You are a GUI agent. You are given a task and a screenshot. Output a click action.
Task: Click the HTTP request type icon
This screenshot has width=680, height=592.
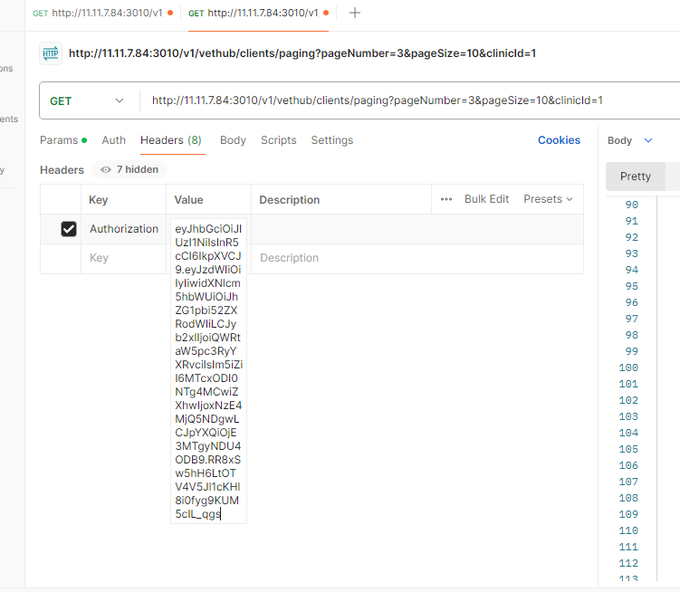(x=51, y=53)
